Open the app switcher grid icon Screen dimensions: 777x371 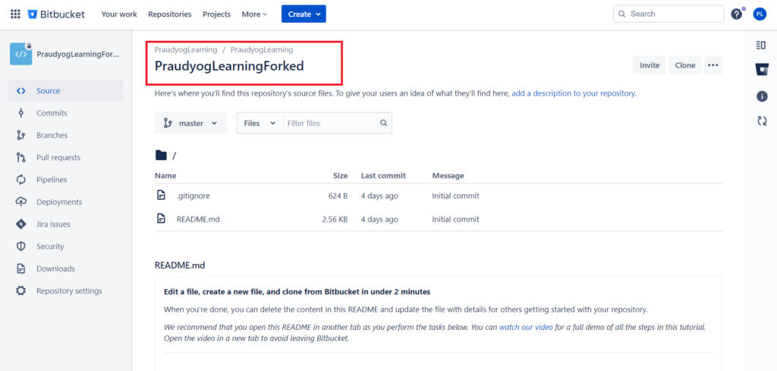coord(15,14)
